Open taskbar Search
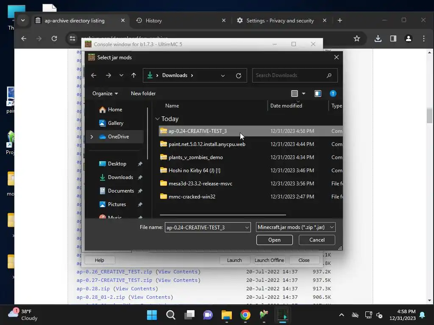Viewport: 434px width, 325px height. 170,315
